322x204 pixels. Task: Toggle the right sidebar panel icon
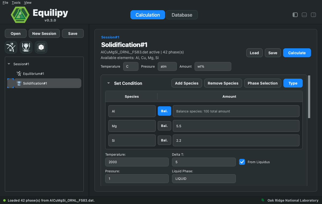[313, 15]
